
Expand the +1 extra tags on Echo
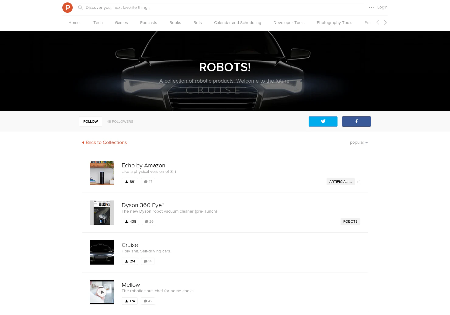click(358, 182)
